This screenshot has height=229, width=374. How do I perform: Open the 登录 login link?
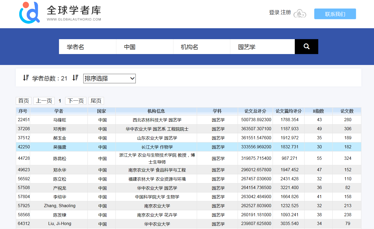274,13
